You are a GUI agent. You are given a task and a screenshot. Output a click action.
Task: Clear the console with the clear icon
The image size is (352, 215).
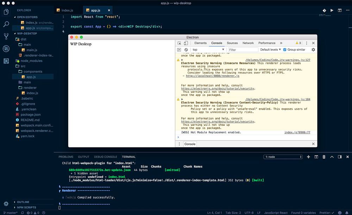[x=186, y=50]
